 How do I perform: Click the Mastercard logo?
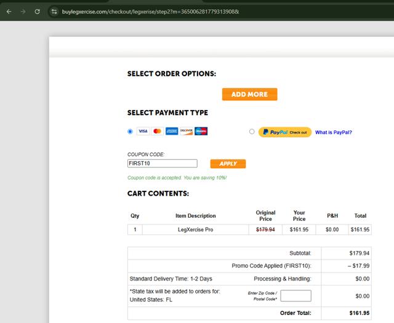158,131
